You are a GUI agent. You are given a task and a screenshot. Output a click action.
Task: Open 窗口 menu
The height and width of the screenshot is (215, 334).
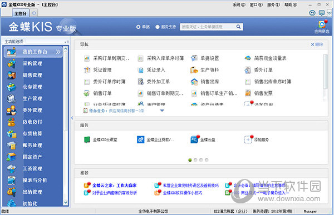click(x=256, y=4)
